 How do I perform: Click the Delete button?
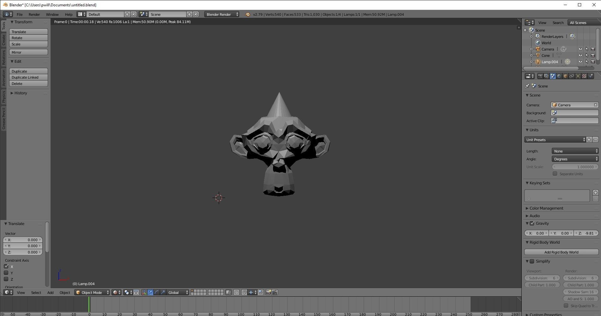coord(28,84)
